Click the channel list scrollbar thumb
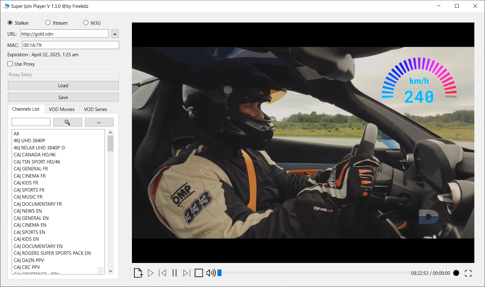 110,143
